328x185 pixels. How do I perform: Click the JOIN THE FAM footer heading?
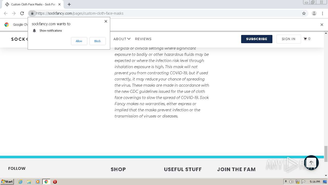coord(236,169)
